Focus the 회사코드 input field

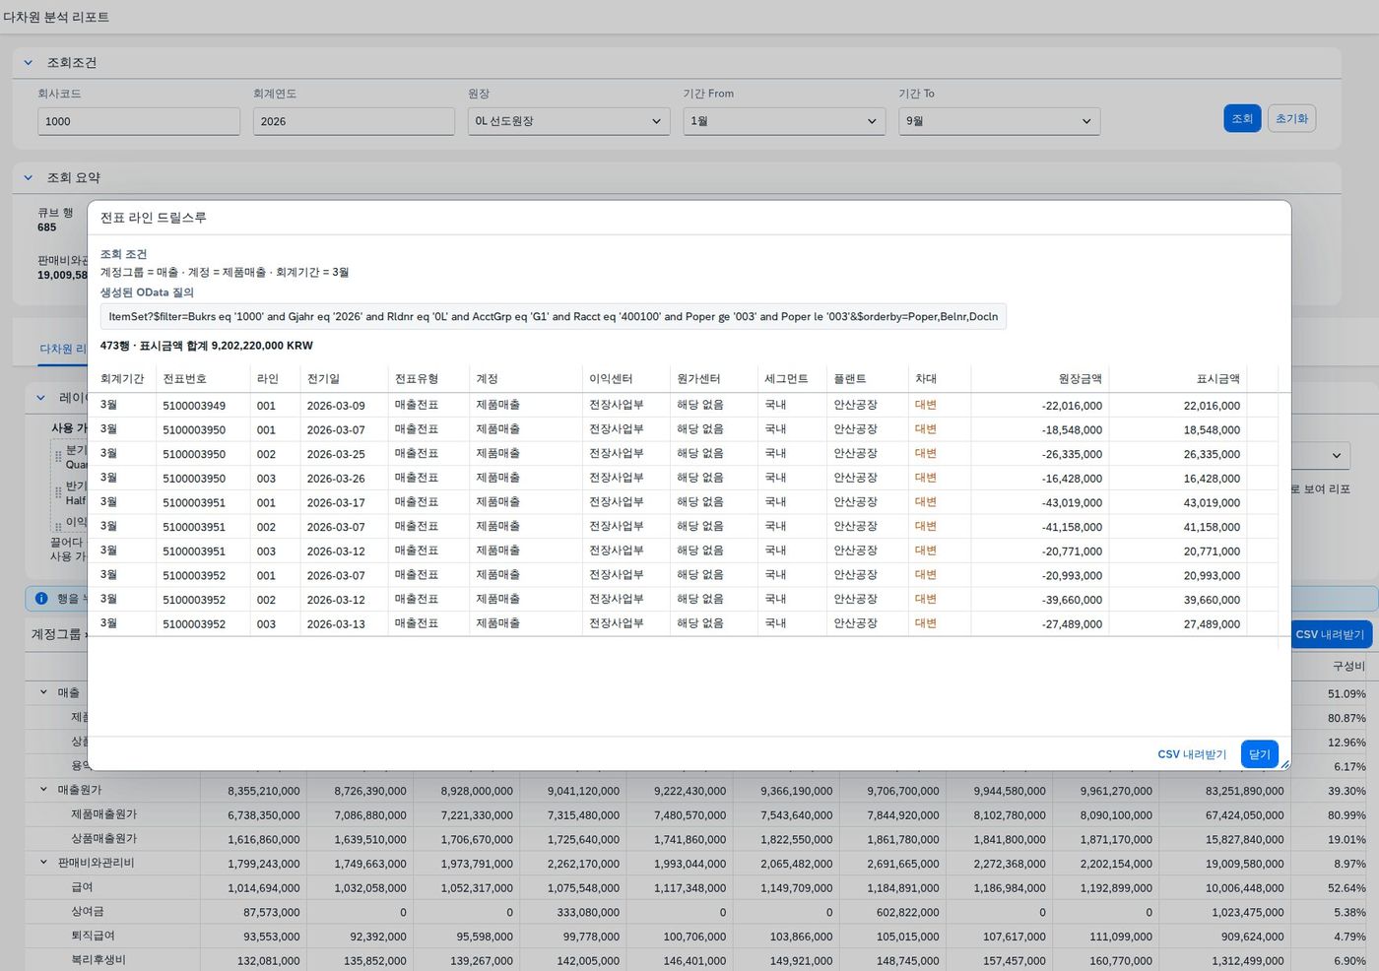[139, 121]
